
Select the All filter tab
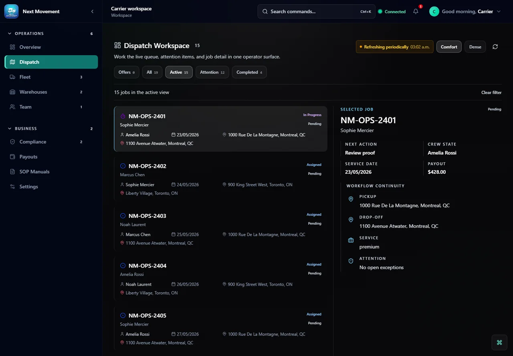click(x=152, y=72)
